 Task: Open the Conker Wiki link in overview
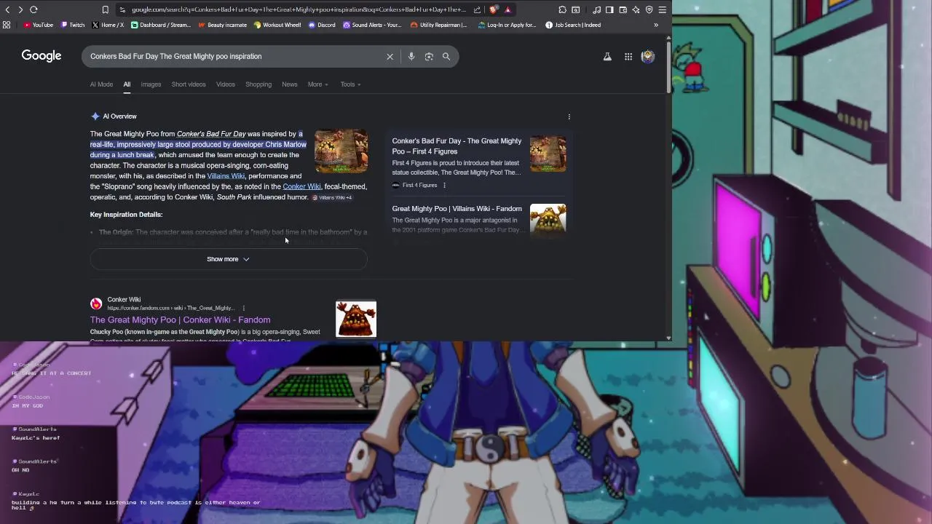tap(301, 187)
